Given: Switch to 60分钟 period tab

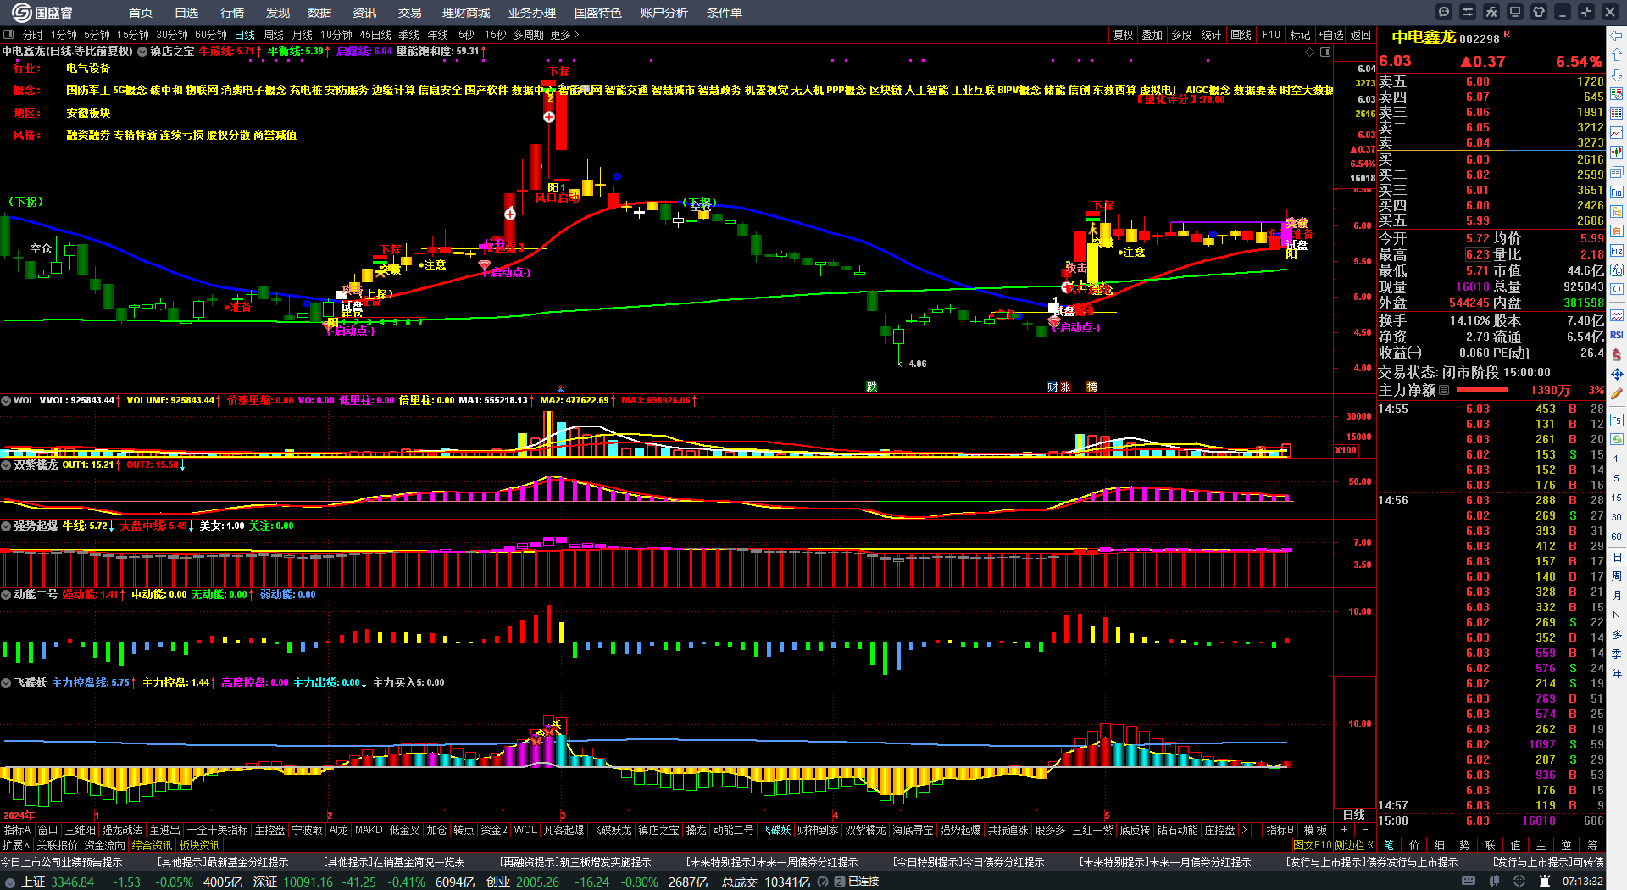Looking at the screenshot, I should coord(211,35).
